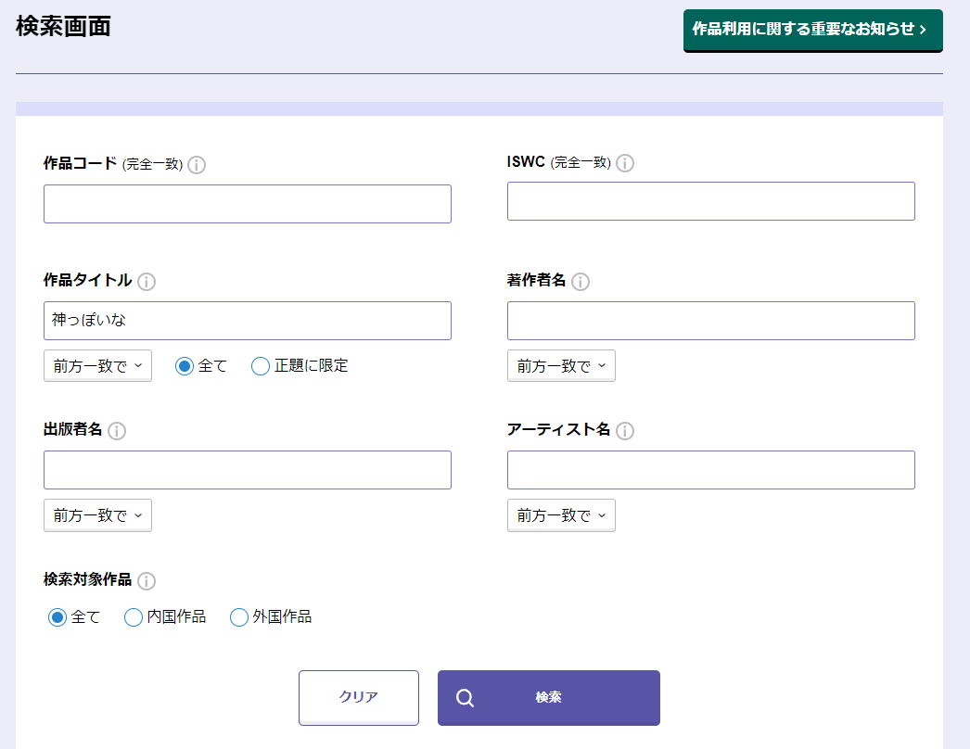The height and width of the screenshot is (749, 970).
Task: Select 正題に限定 radio button
Action: click(261, 366)
